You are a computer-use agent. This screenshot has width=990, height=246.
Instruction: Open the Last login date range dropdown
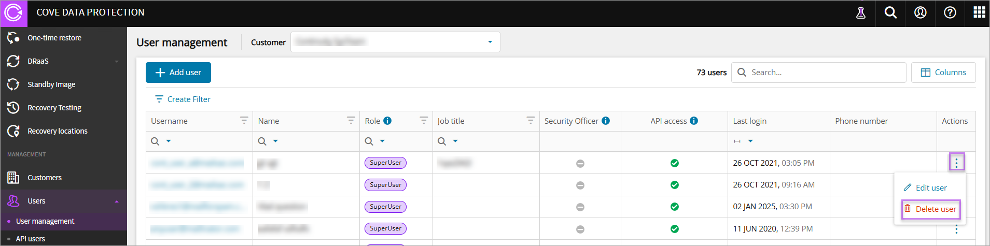750,141
